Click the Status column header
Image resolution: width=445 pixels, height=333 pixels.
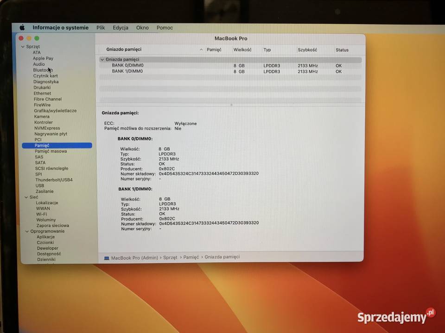click(342, 49)
